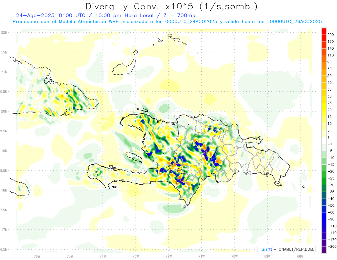Click the positive "5" colorbar label
This screenshot has width=337, height=260.
pyautogui.click(x=329, y=130)
